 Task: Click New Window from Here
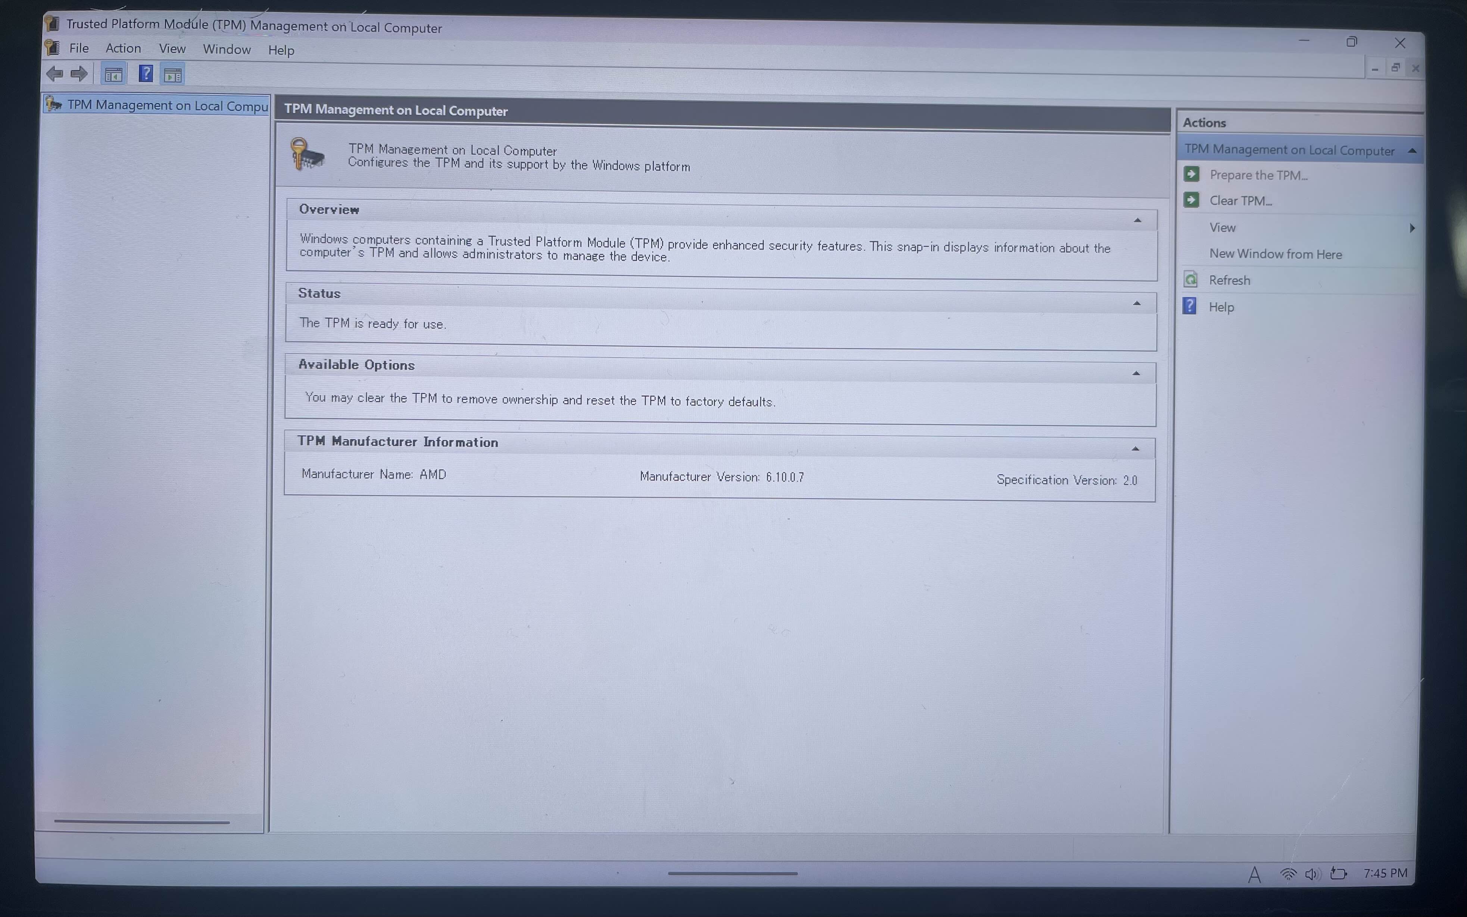(1275, 254)
